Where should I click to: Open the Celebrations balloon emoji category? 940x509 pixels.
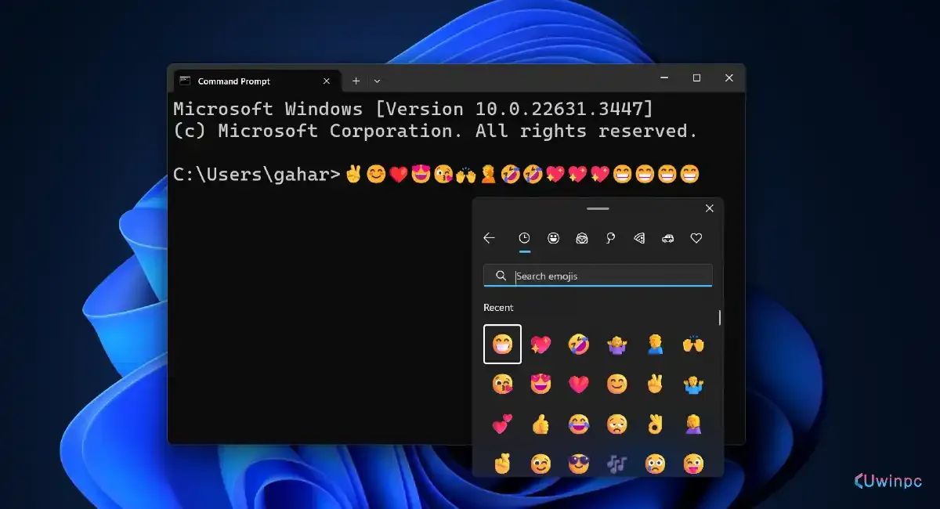[610, 238]
